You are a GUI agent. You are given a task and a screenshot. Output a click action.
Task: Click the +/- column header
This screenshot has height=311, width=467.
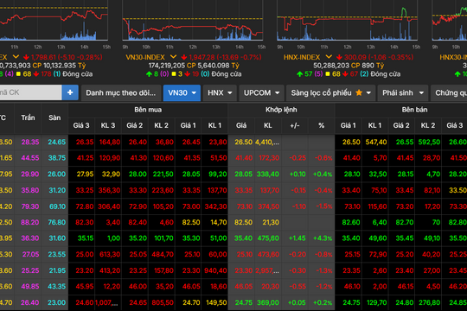tap(295, 125)
